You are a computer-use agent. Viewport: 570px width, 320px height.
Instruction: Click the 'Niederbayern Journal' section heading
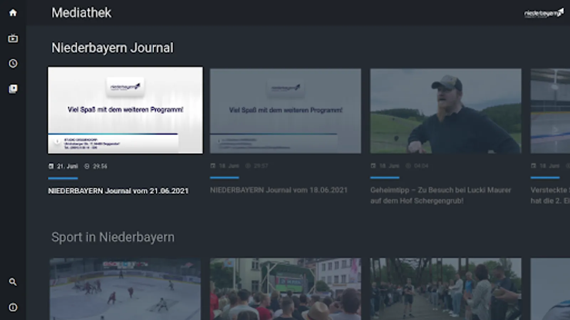click(x=113, y=48)
